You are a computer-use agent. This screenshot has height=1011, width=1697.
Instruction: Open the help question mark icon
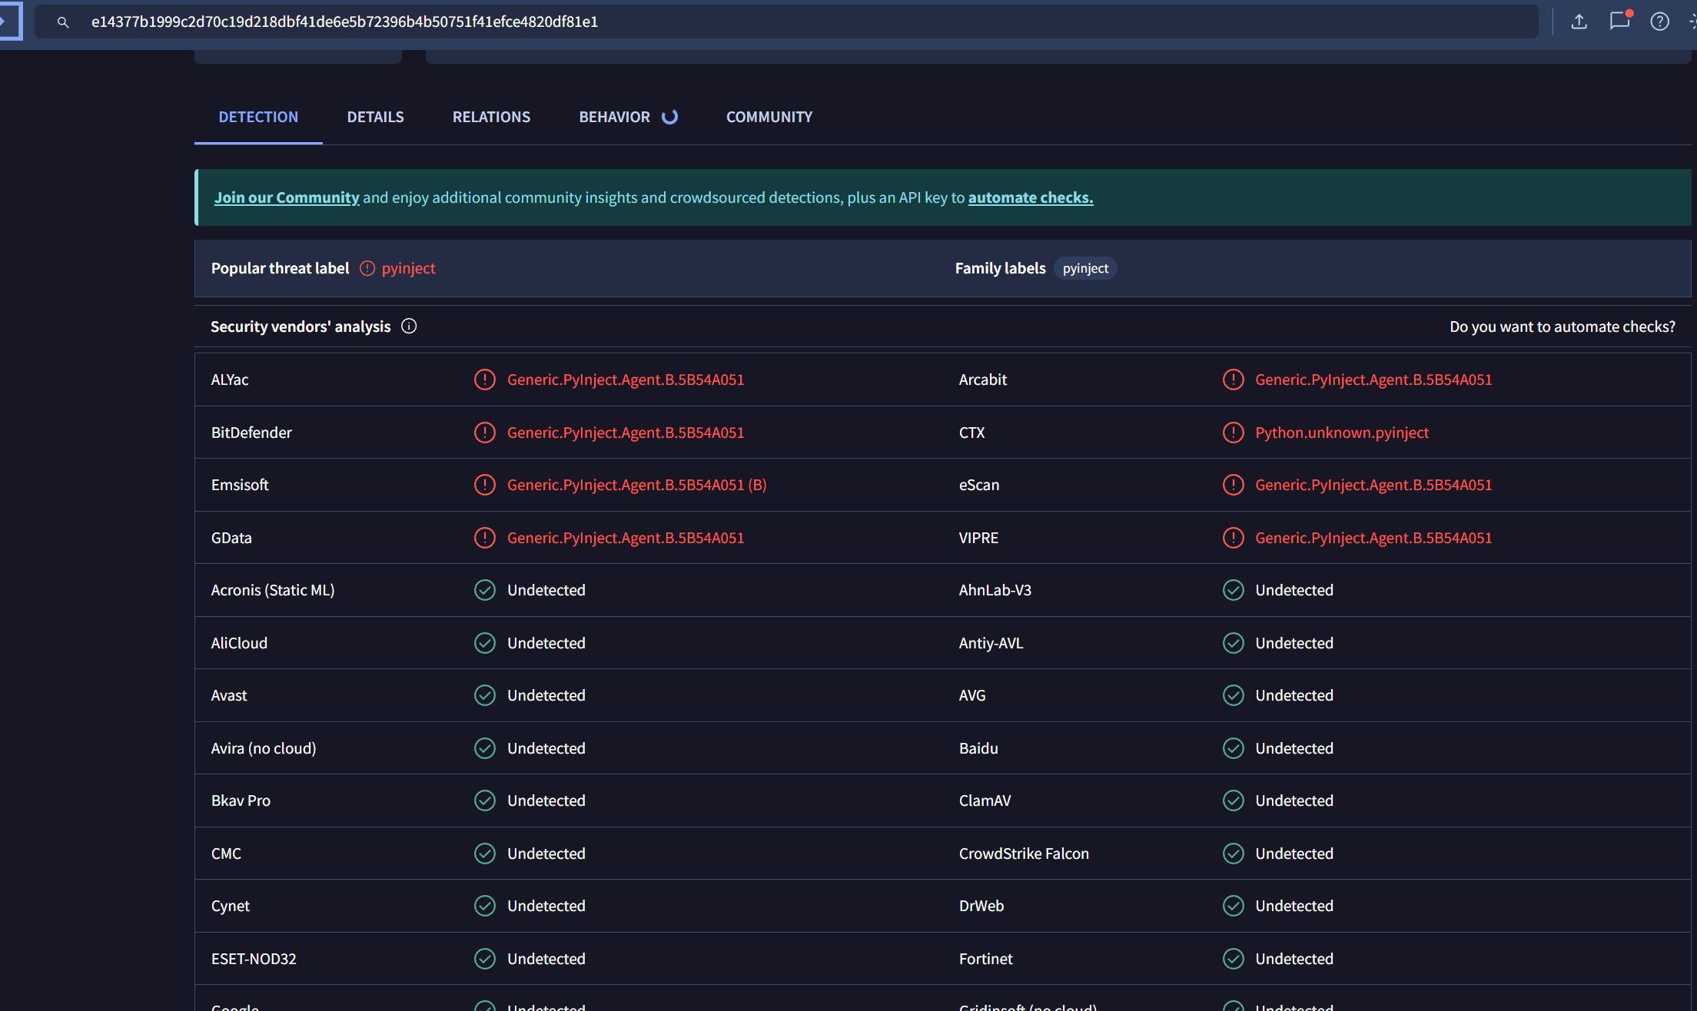1659,22
